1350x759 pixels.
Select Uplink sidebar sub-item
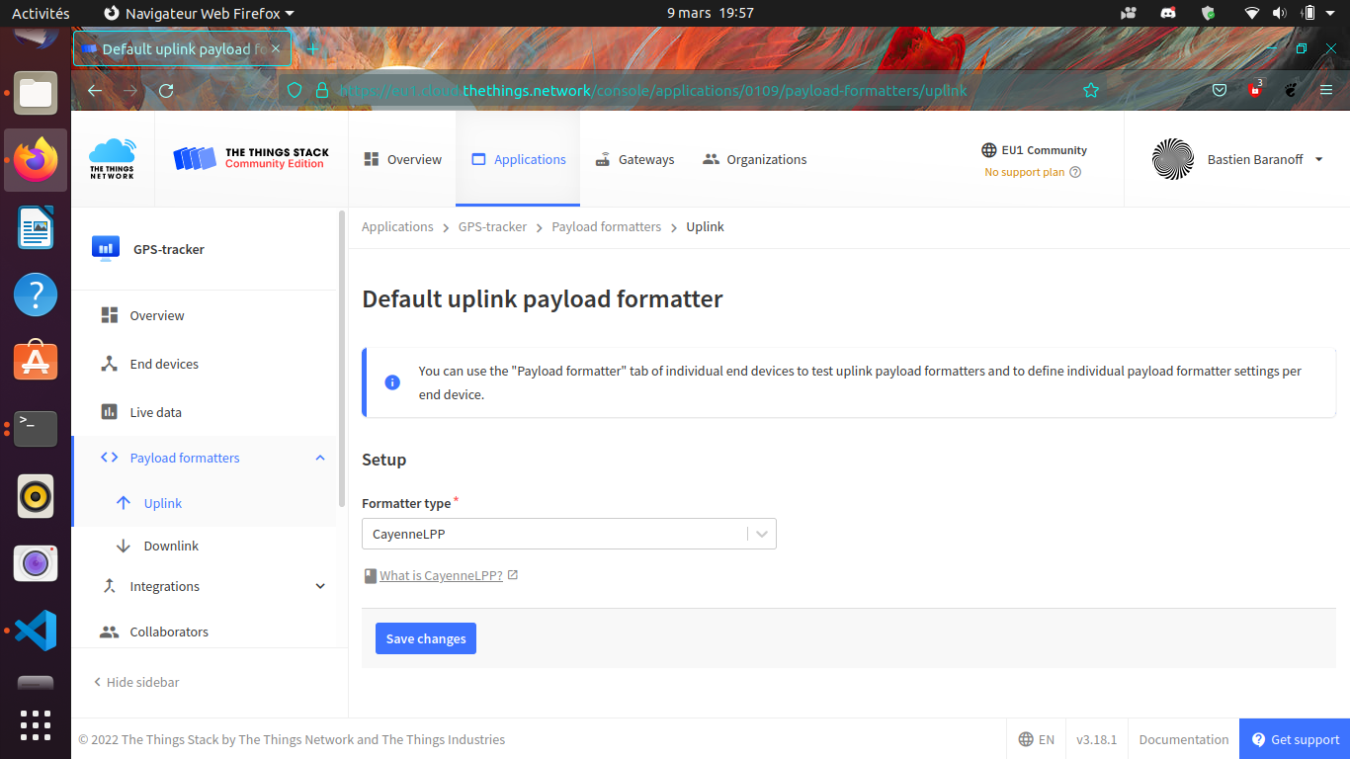[x=204, y=503]
